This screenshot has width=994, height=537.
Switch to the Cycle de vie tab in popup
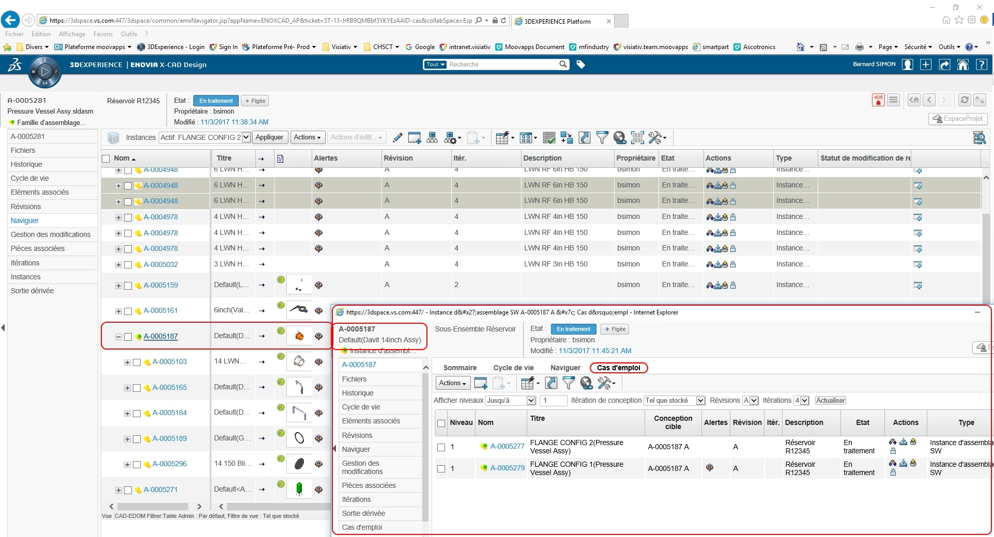point(513,368)
